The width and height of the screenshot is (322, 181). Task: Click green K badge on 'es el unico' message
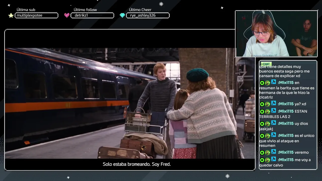pos(262,136)
